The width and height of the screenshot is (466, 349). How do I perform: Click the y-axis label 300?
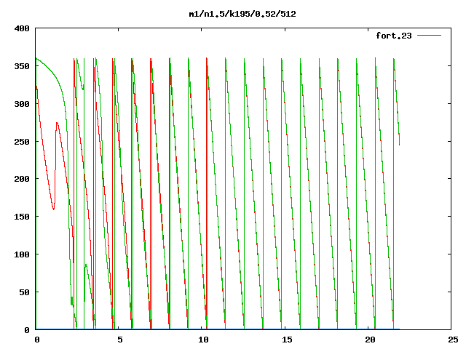[22, 104]
